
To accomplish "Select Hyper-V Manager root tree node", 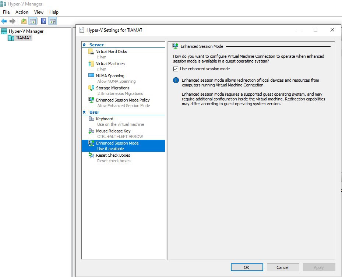I will pos(26,31).
